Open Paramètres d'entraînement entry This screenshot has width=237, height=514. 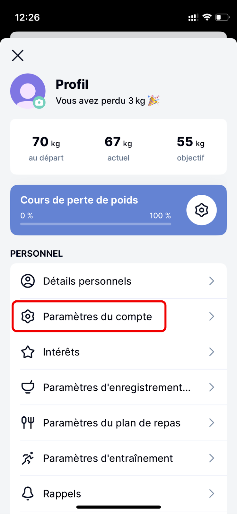click(x=119, y=458)
